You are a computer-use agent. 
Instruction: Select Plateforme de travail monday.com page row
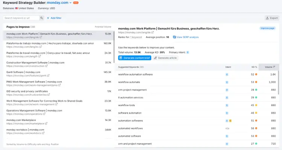coord(59,55)
